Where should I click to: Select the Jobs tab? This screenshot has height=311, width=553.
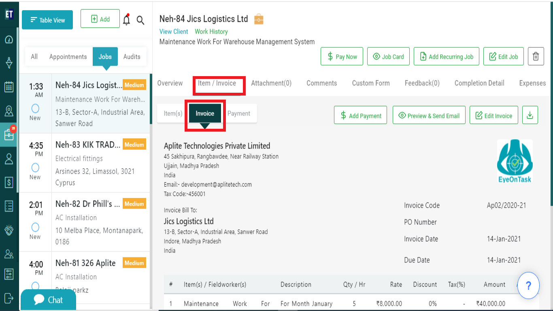(x=105, y=57)
